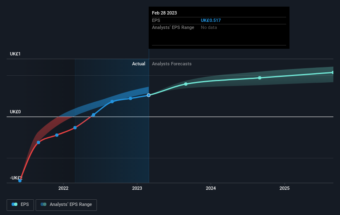The height and width of the screenshot is (215, 340).
Task: Select the lowest EPS point near -UK£2
Action: [x=20, y=181]
